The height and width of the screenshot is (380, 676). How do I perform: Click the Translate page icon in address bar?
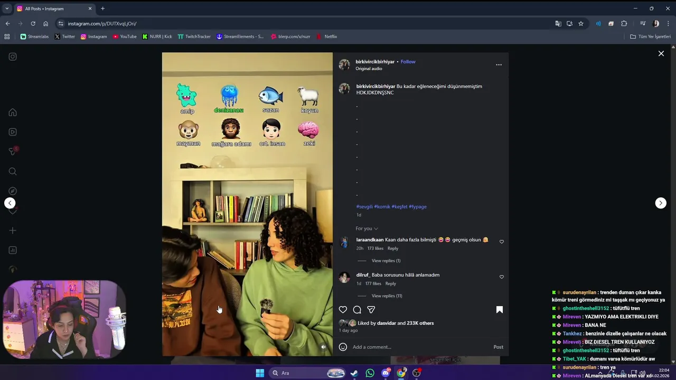[558, 24]
